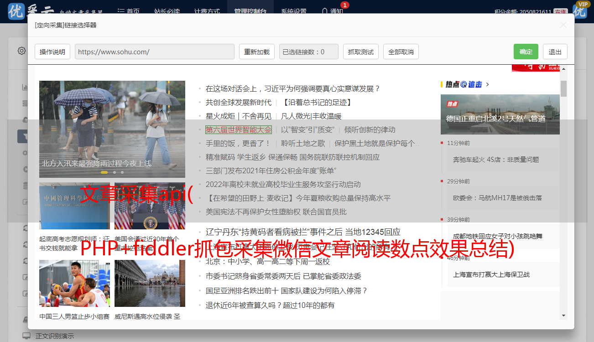Click the link 聆听土地之歌
Viewport: 594px width, 342px height.
(x=303, y=143)
